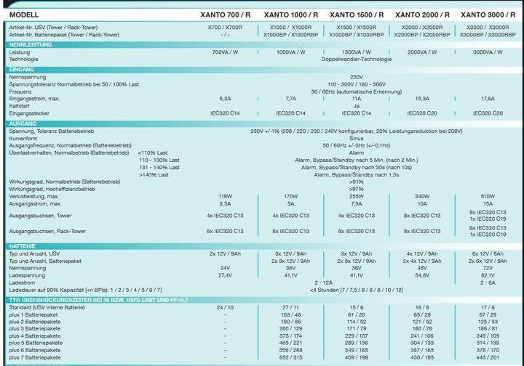Click the "Doppelwandler-Technologie" value
Image resolution: width=524 pixels, height=366 pixels.
point(356,60)
